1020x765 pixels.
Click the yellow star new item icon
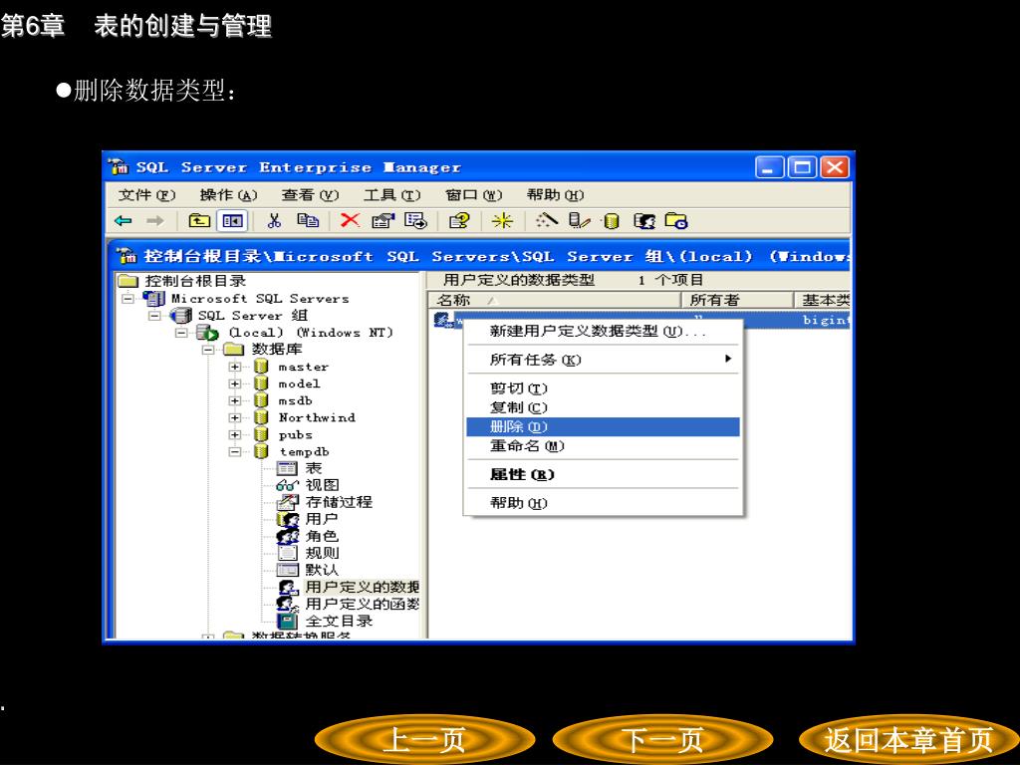pos(502,221)
